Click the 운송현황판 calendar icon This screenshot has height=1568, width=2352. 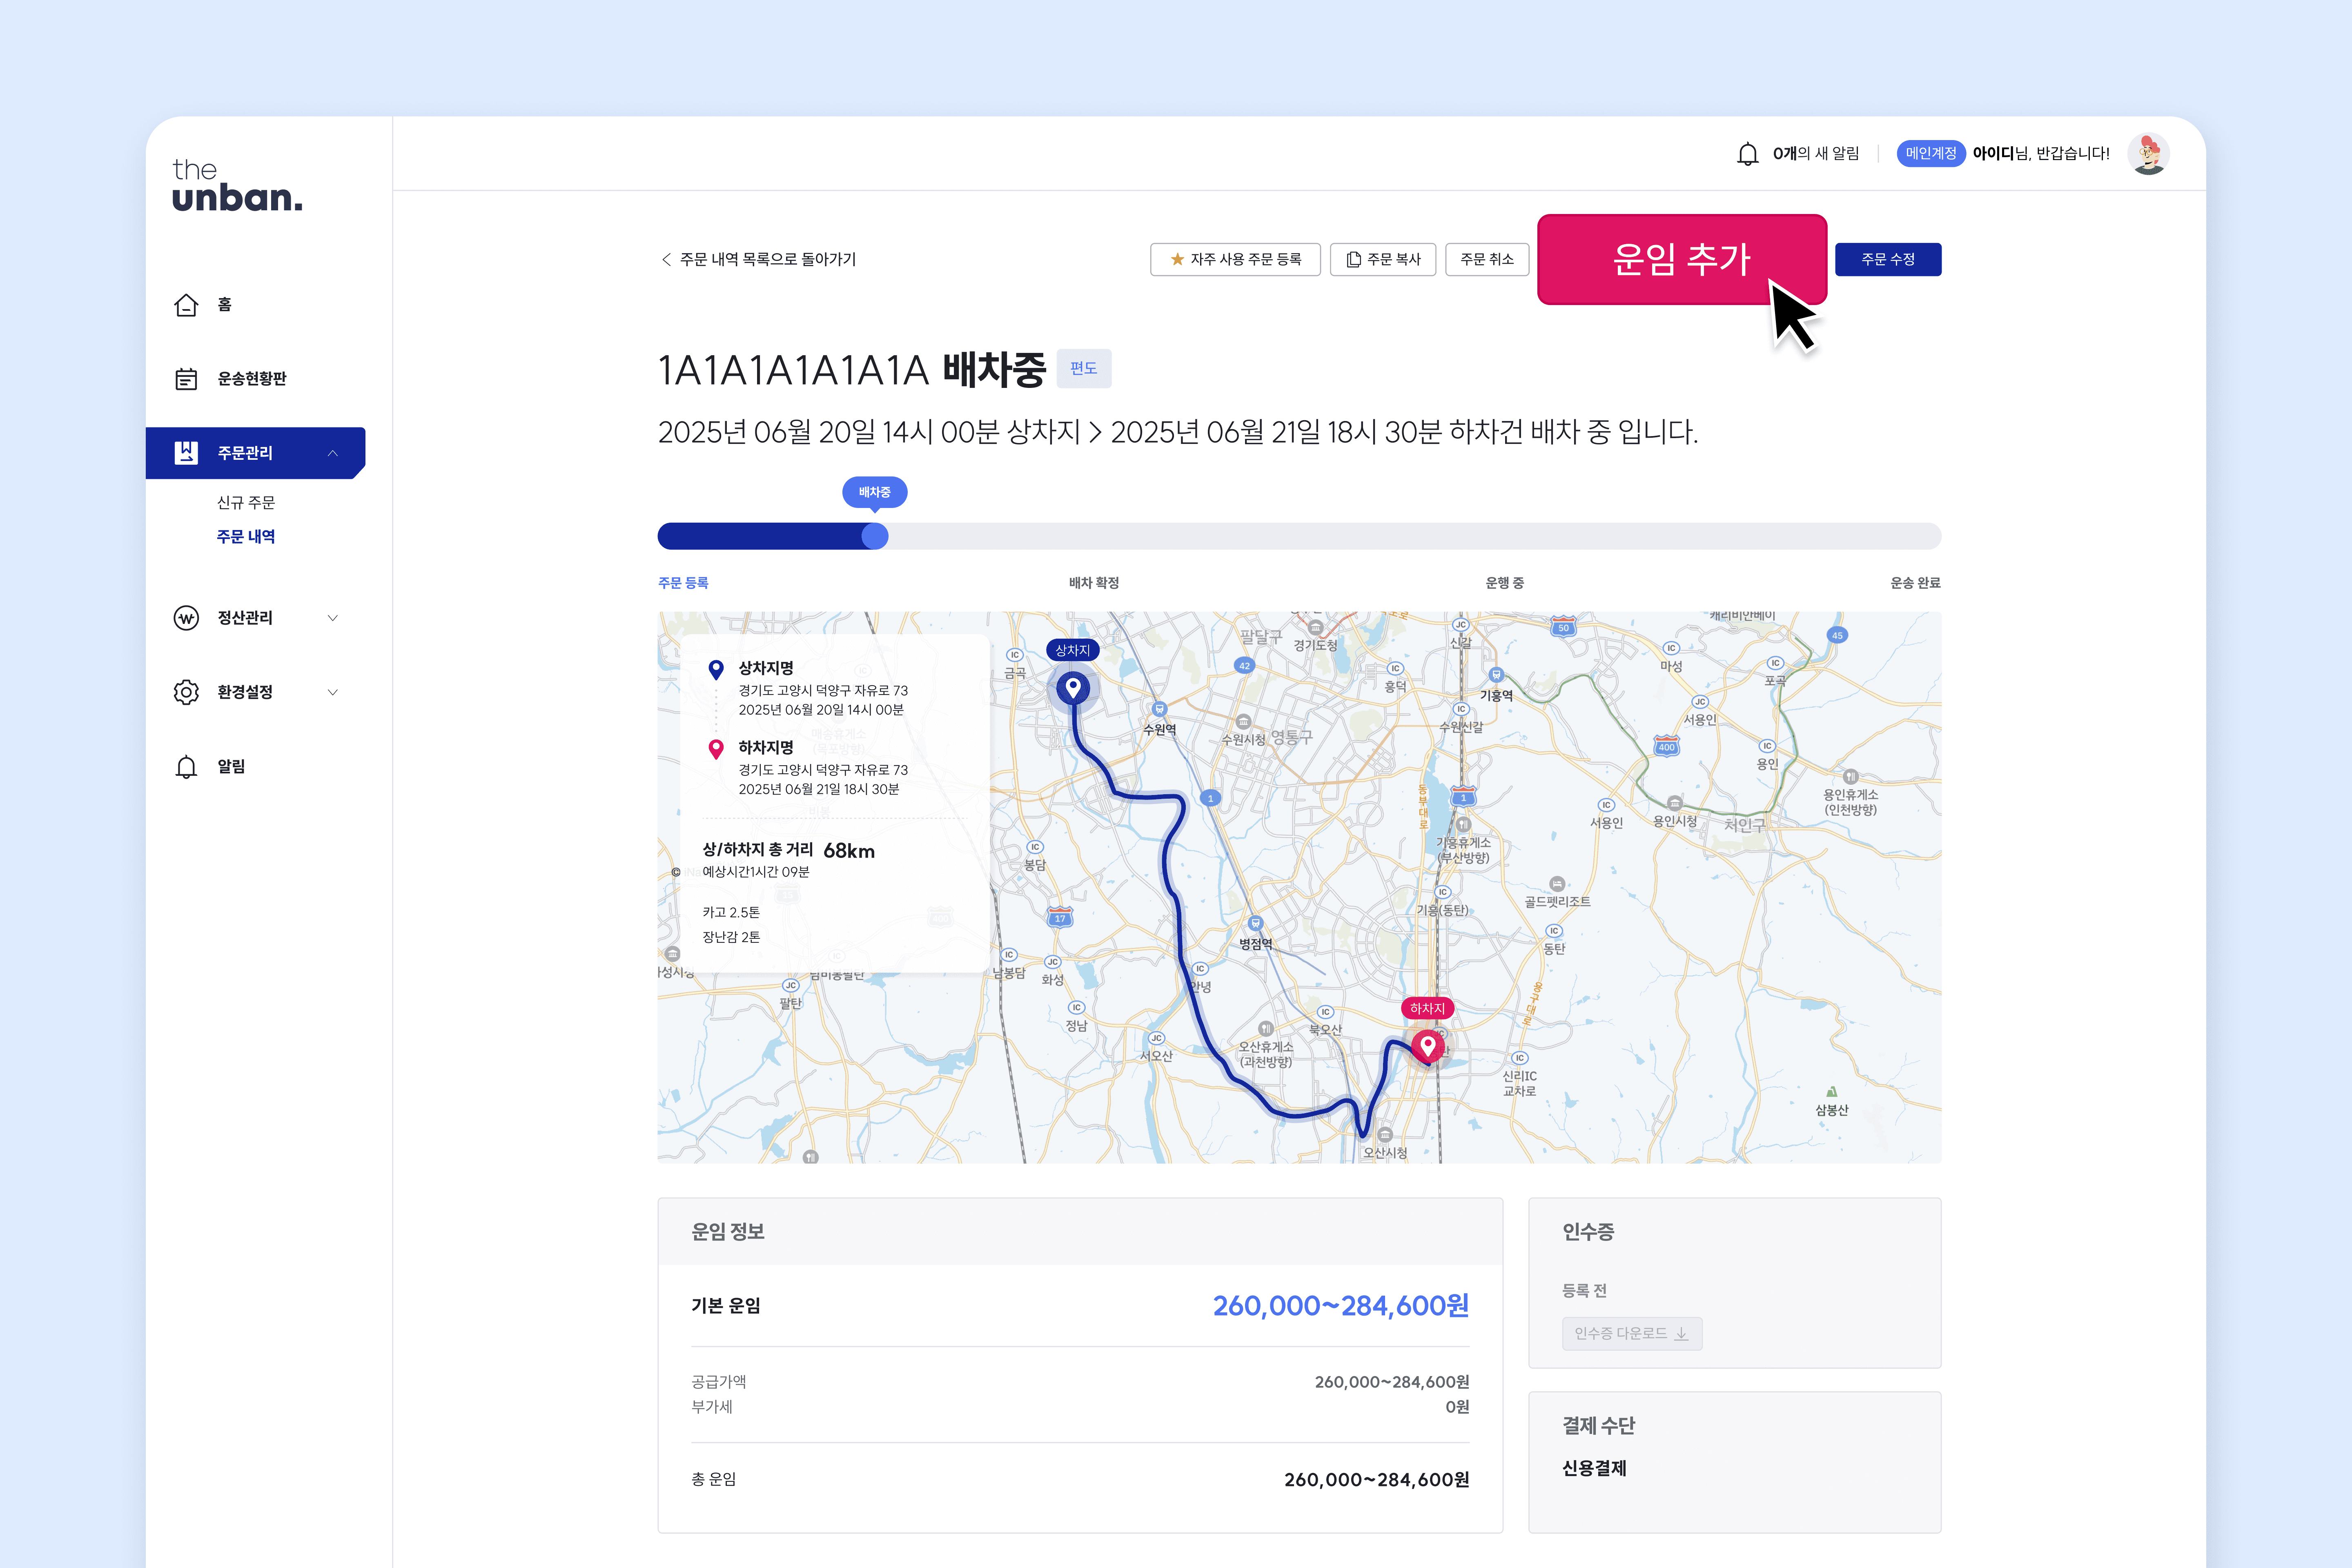(186, 379)
